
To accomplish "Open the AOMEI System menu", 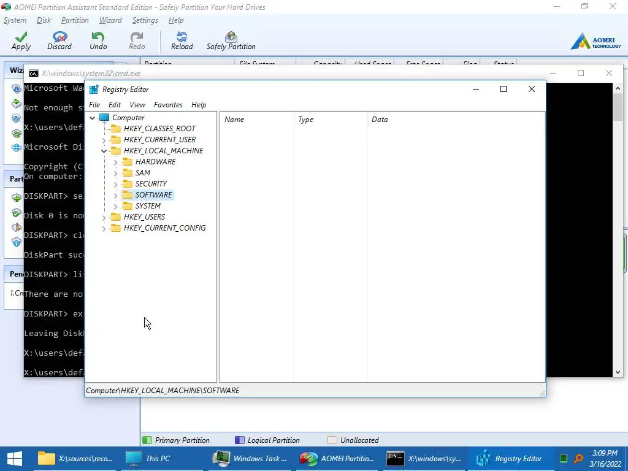I will [15, 20].
